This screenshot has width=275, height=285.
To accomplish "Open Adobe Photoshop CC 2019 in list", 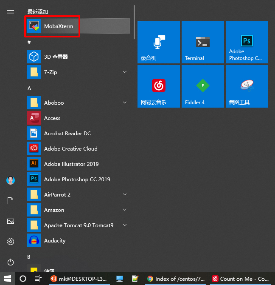I will (x=77, y=180).
